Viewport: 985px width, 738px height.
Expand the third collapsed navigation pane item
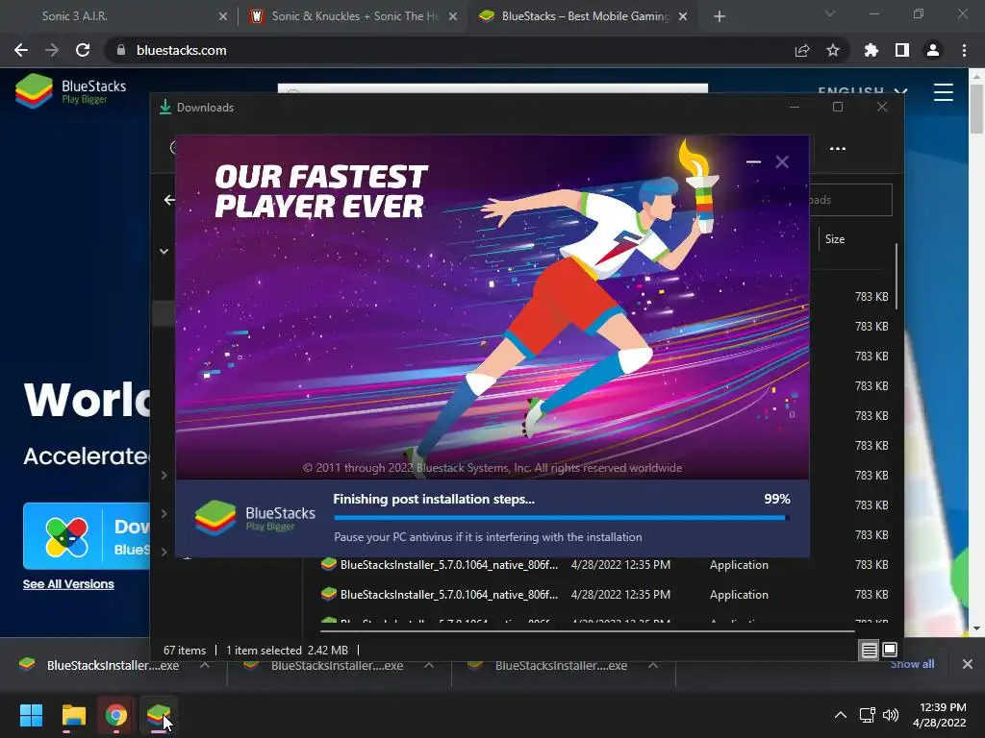164,552
